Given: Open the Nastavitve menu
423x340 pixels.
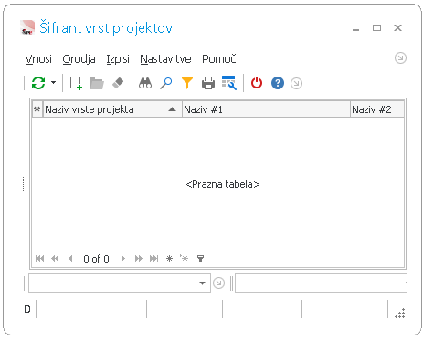Looking at the screenshot, I should (x=165, y=58).
